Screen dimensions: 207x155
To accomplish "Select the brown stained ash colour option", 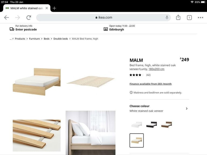I will (167, 124).
